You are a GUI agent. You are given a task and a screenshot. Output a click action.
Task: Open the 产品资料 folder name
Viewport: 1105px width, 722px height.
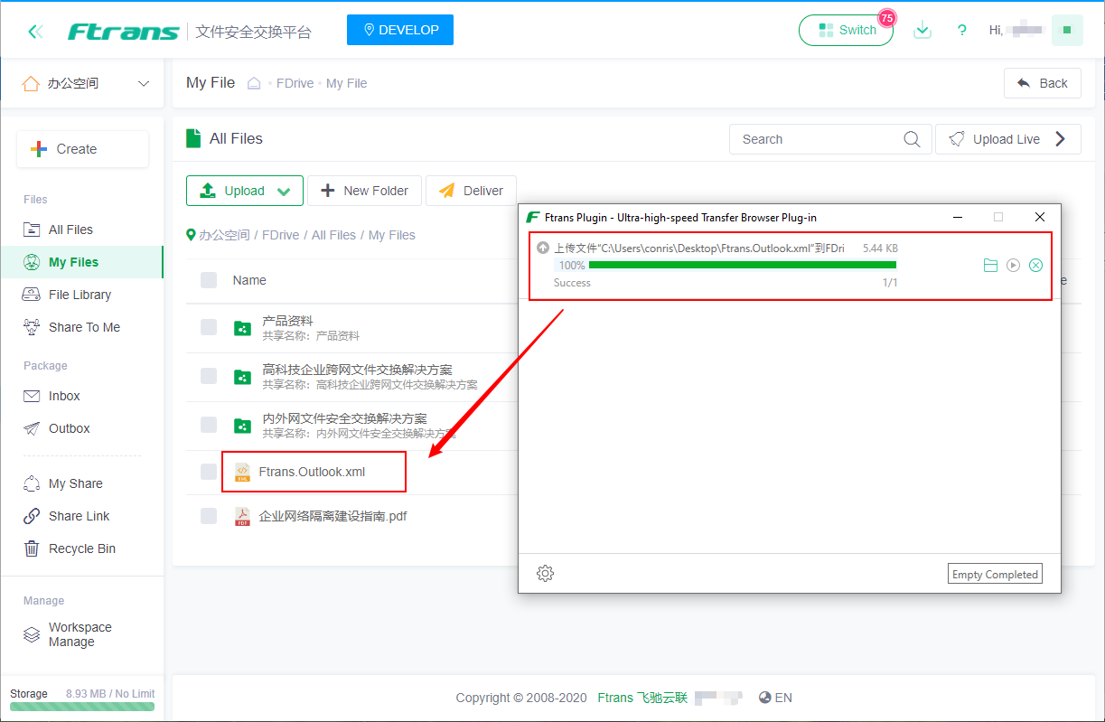287,321
